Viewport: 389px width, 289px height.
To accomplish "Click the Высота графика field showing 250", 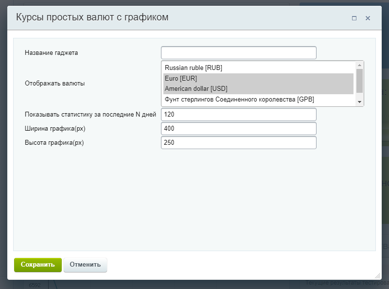I will pyautogui.click(x=239, y=142).
